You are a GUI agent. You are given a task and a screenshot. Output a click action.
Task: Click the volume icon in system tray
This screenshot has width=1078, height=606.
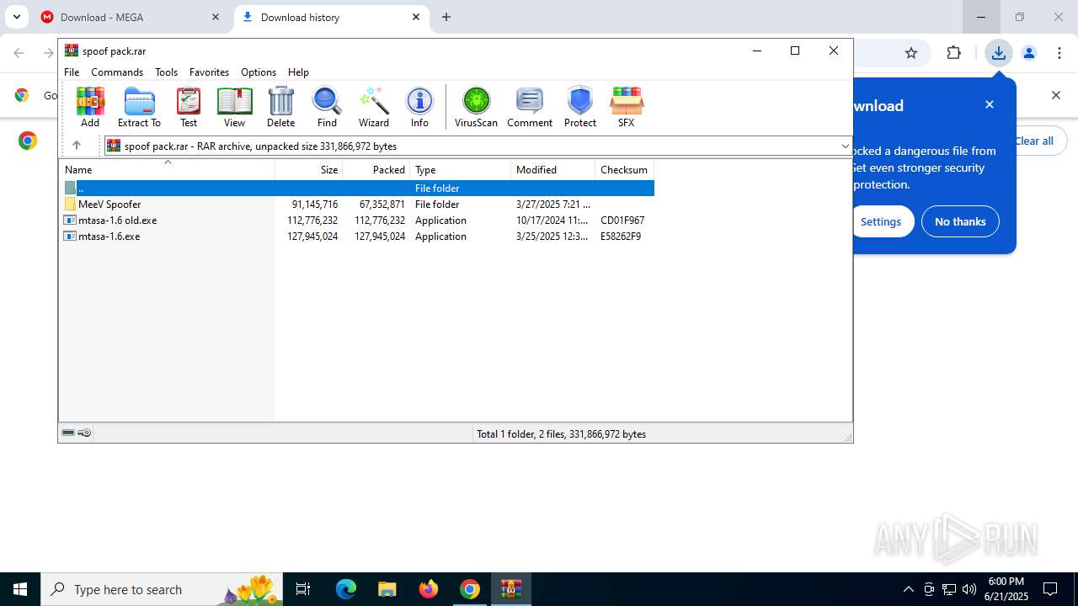click(969, 589)
